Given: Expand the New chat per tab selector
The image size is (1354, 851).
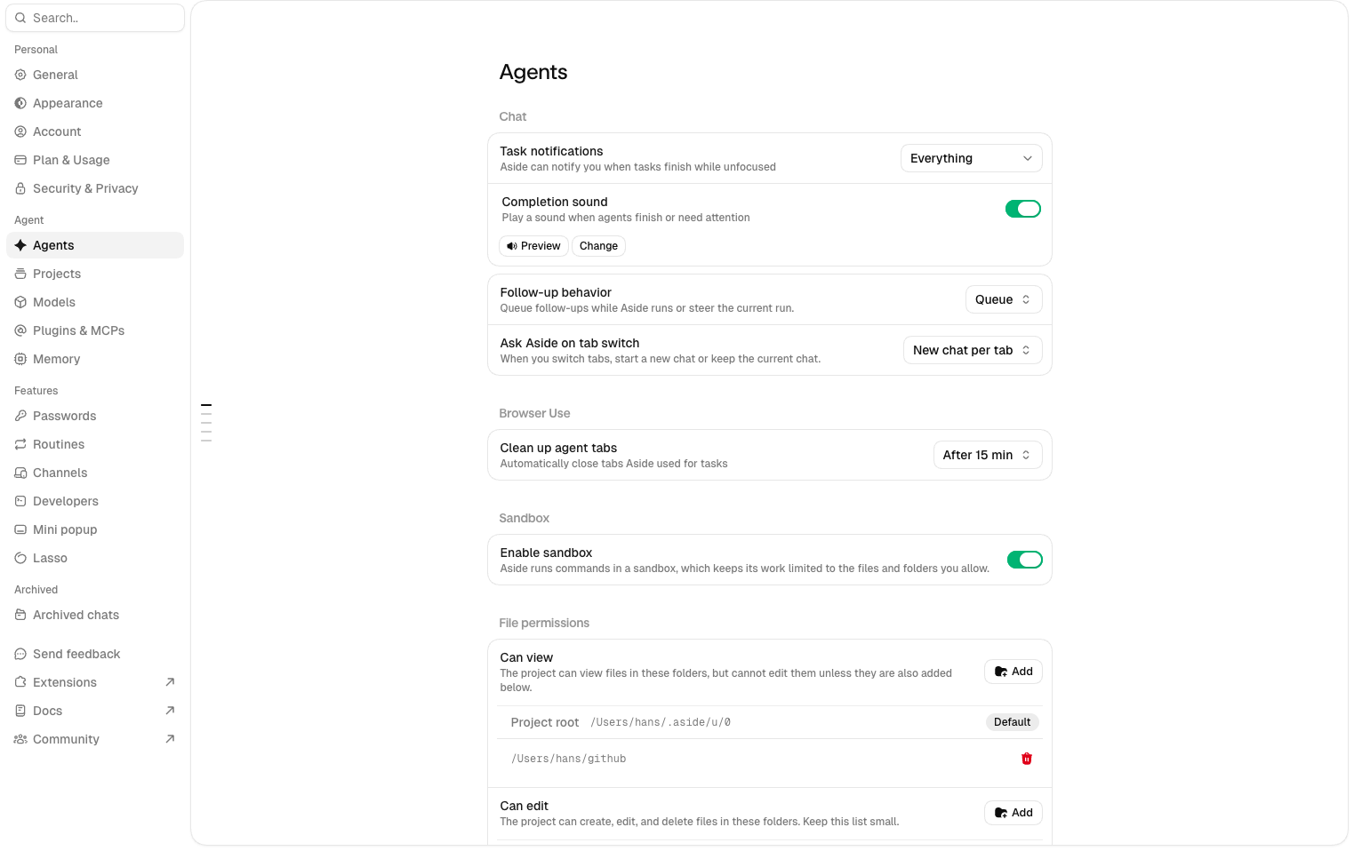Looking at the screenshot, I should coord(973,350).
